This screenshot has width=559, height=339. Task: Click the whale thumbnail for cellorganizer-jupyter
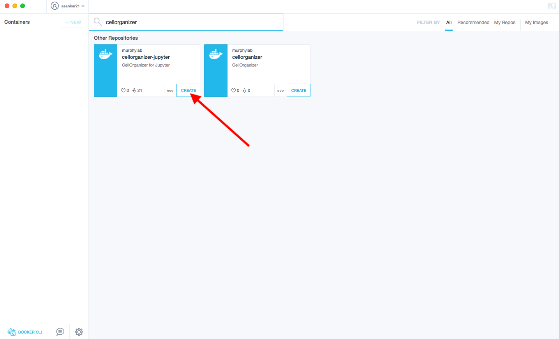pos(106,70)
